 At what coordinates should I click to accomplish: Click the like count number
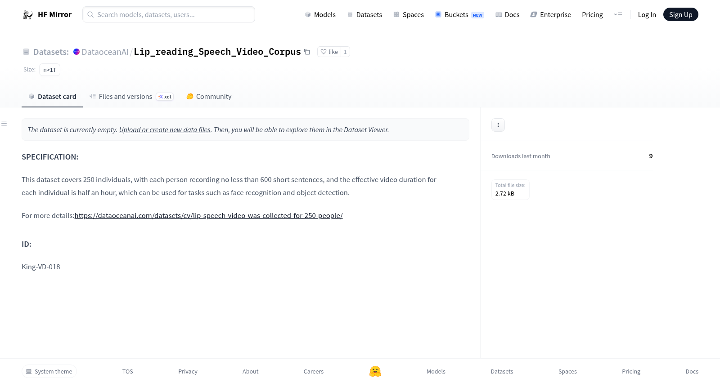(345, 52)
